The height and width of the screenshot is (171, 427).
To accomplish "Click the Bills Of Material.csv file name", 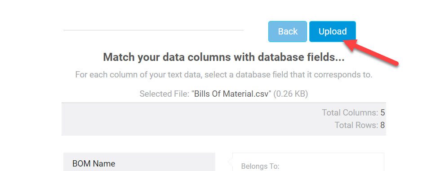I will (x=231, y=94).
